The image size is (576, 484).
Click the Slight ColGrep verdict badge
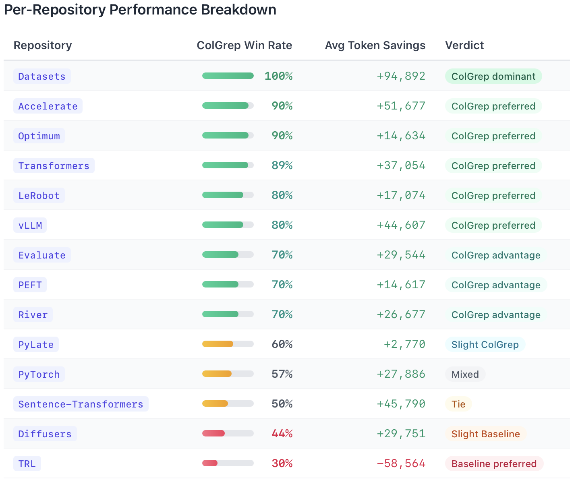point(485,345)
